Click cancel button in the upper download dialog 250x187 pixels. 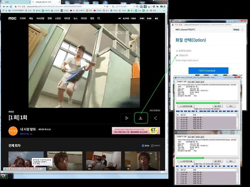(x=231, y=106)
